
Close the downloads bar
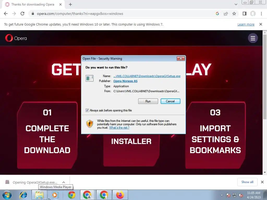262,182
